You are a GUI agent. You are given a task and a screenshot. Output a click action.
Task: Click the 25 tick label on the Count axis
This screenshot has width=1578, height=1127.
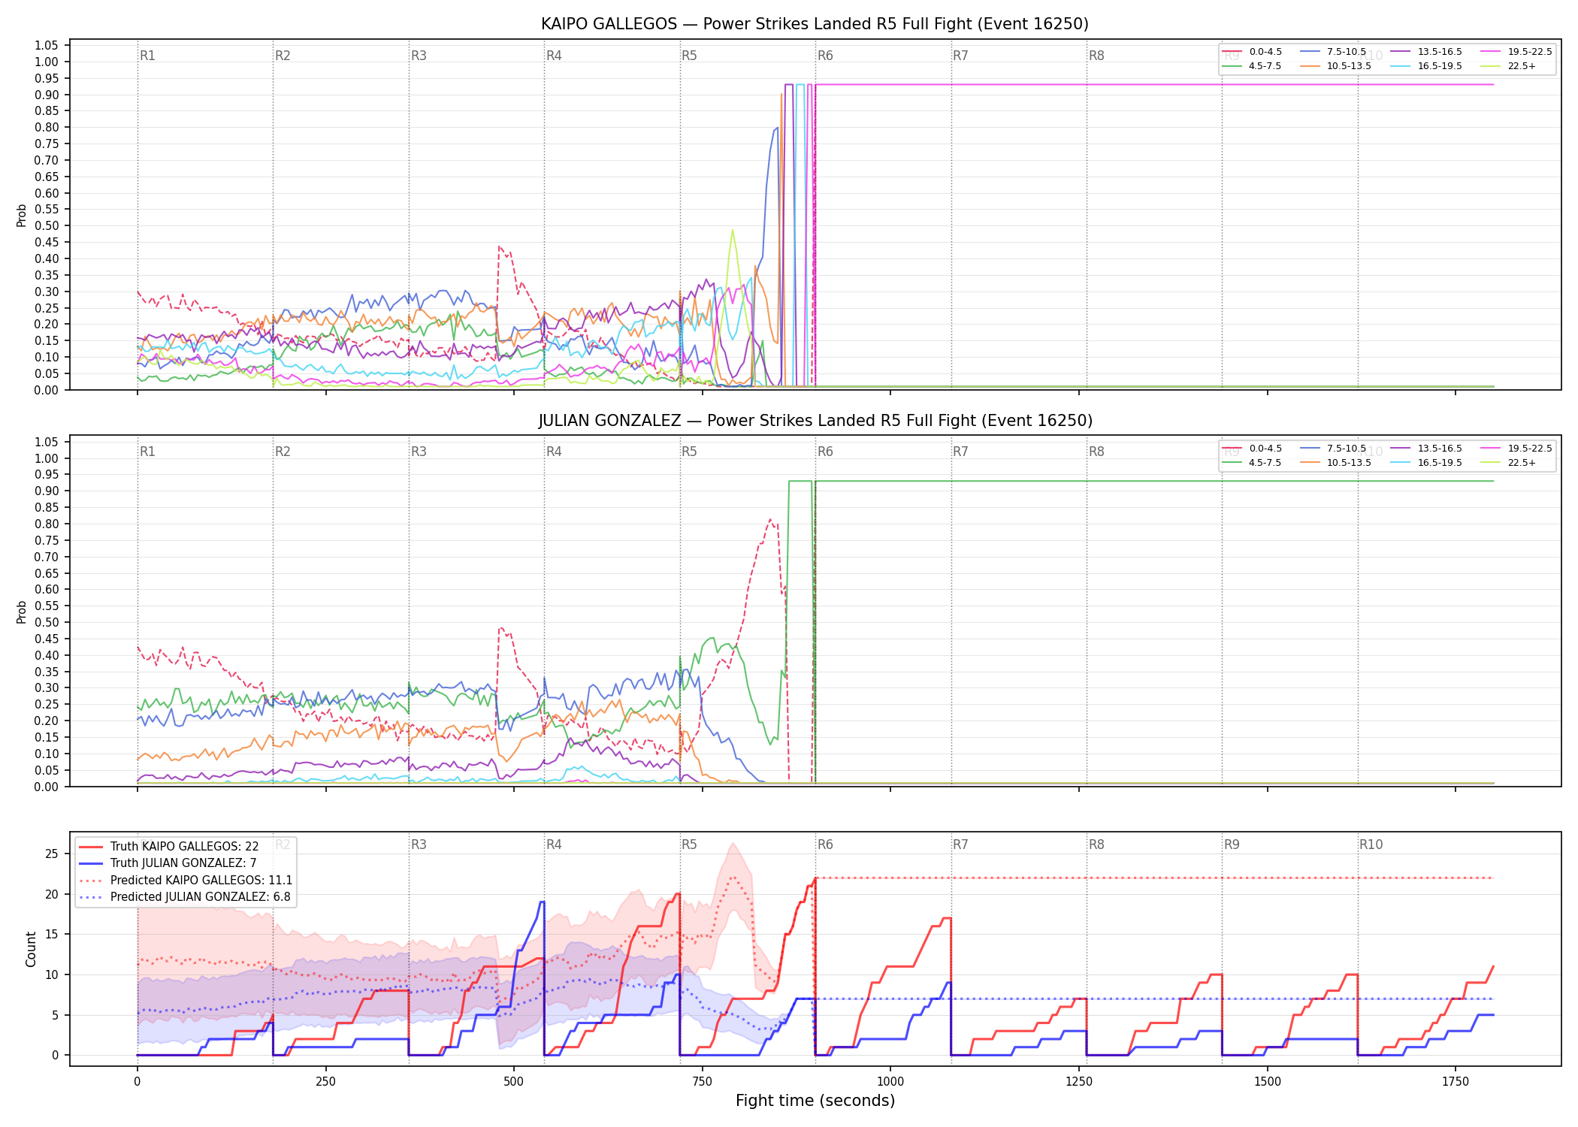coord(52,854)
